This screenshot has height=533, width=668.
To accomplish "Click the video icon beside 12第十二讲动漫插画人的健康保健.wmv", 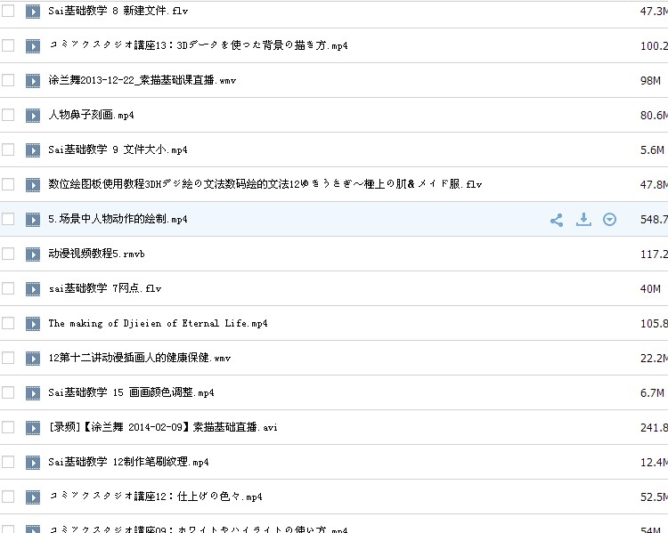I will tap(33, 358).
